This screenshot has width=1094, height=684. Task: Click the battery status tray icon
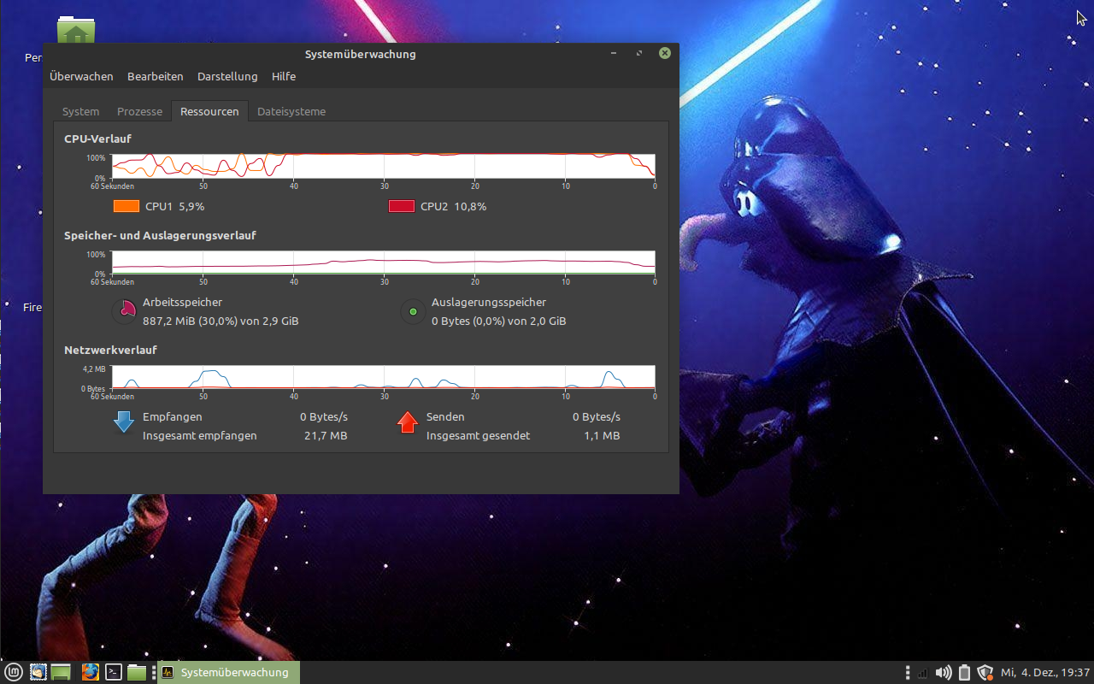click(965, 673)
